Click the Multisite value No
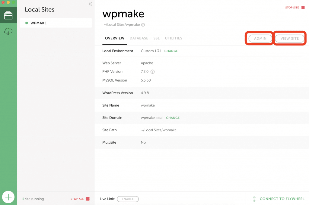The height and width of the screenshot is (205, 309). pyautogui.click(x=143, y=142)
